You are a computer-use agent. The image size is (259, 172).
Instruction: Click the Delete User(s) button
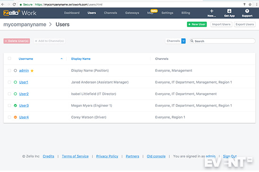click(x=17, y=41)
